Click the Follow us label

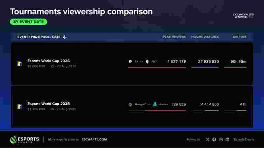tap(193, 139)
